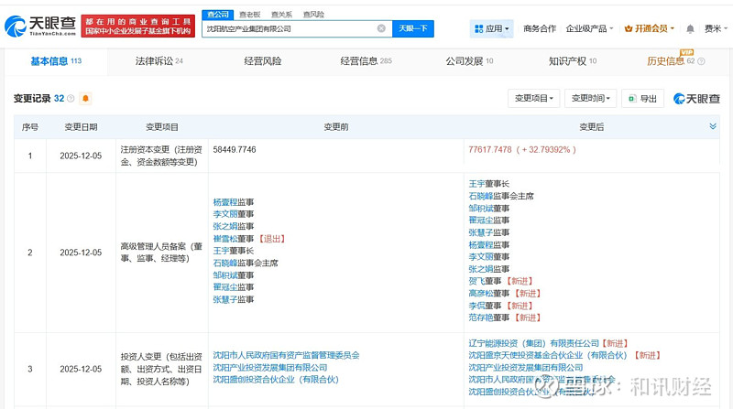Open 沈阳市人民政府国有资产监督管理委员会 link in 变更前
Viewport: 733px width, 409px height.
(x=286, y=355)
